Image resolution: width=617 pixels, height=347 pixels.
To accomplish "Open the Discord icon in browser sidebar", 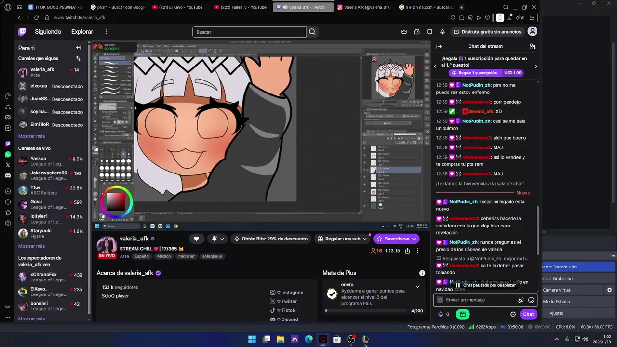I will 8,176.
